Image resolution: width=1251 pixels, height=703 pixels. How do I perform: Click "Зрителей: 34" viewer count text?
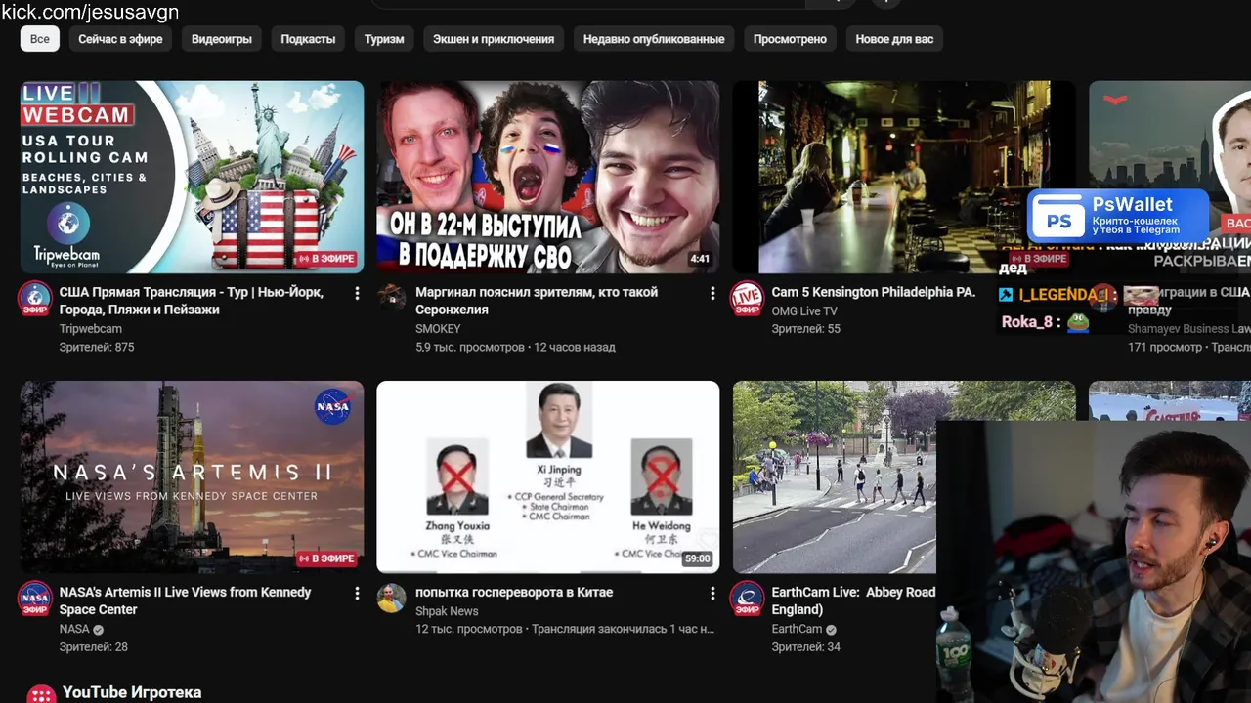(x=806, y=646)
